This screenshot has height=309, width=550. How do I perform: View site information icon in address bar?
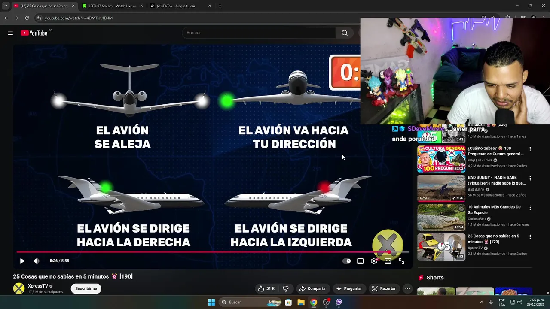pos(40,18)
